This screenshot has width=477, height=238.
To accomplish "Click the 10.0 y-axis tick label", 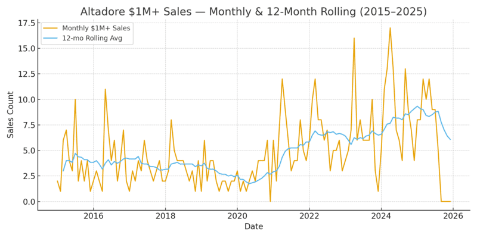I will (25, 99).
